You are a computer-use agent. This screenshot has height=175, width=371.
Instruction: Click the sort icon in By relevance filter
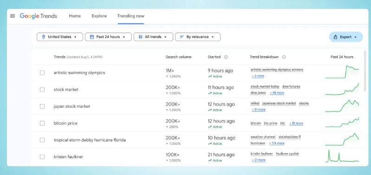pos(182,37)
